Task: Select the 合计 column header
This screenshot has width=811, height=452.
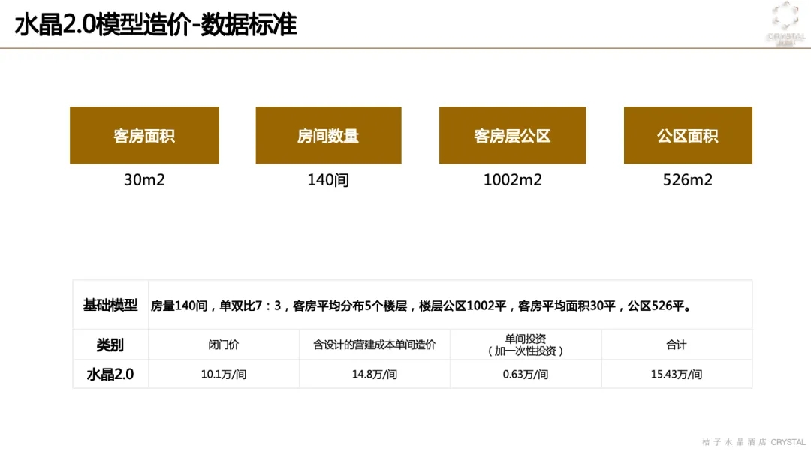Action: tap(677, 345)
